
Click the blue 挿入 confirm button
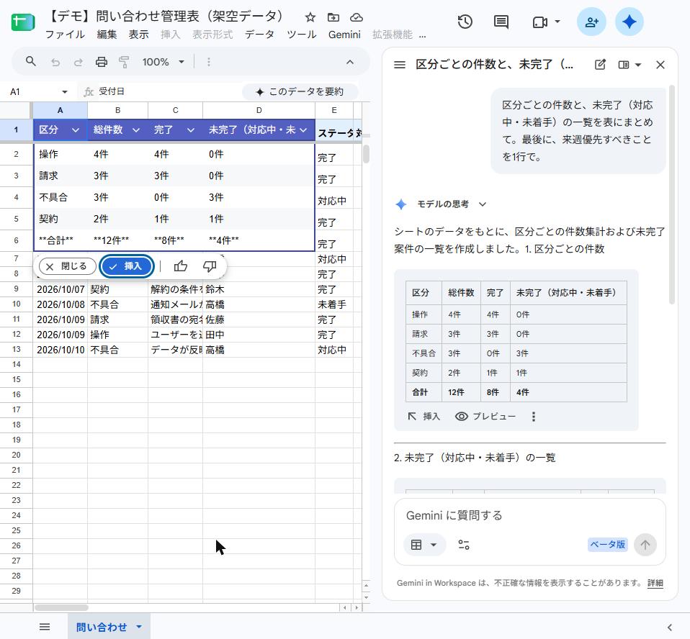tap(127, 266)
